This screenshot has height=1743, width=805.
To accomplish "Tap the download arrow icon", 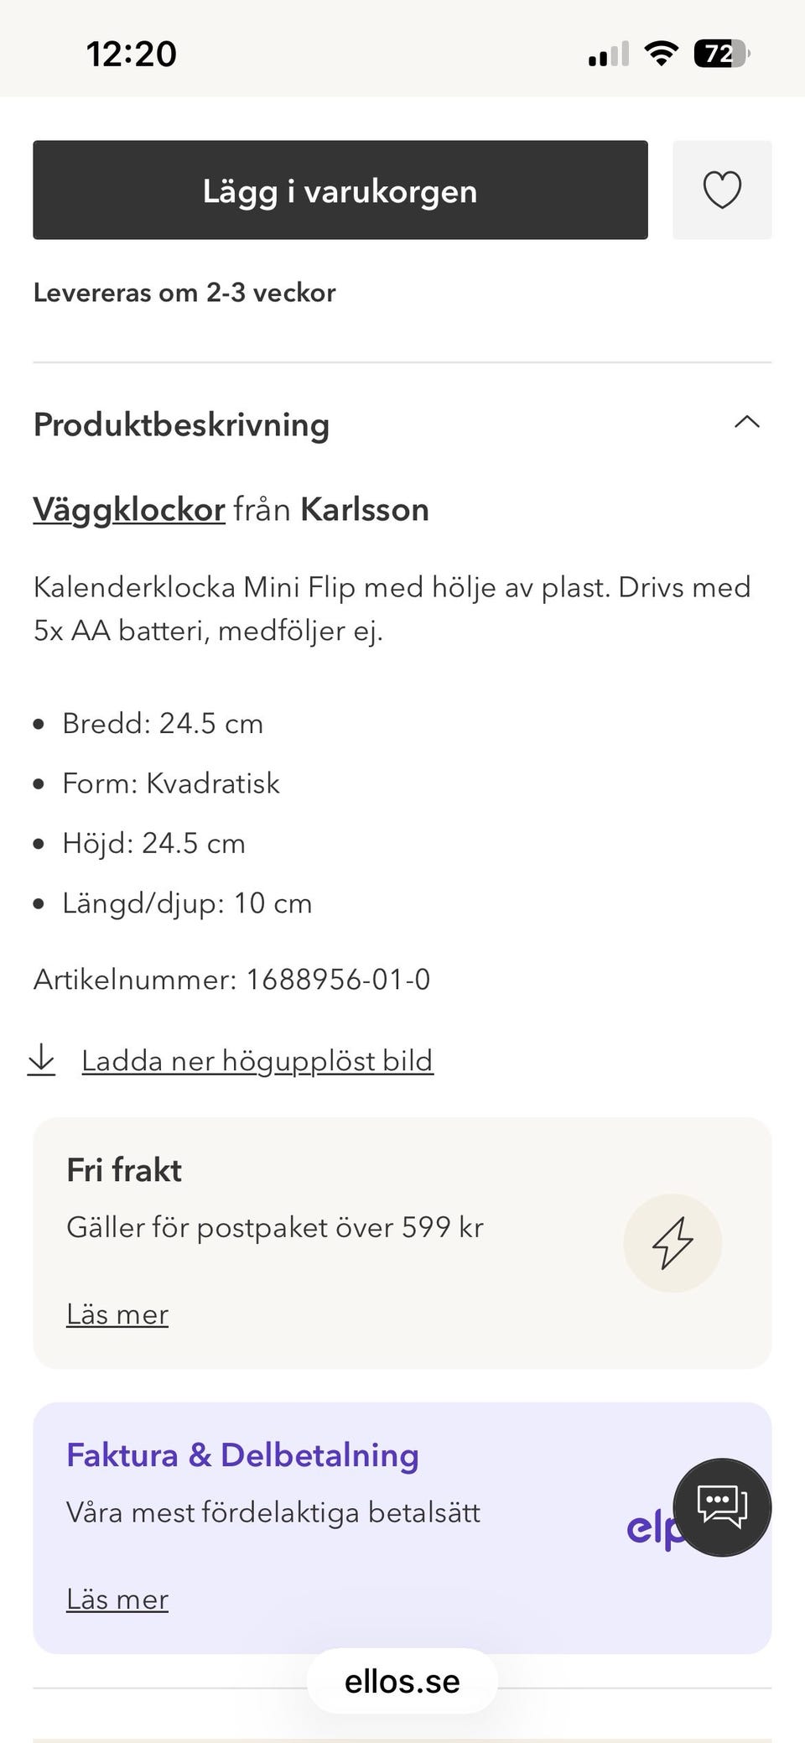I will [x=42, y=1060].
